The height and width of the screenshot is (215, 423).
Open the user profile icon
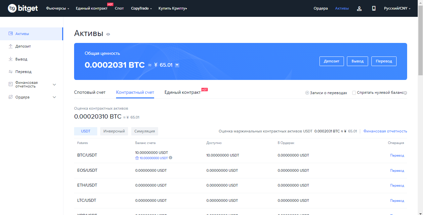(x=359, y=9)
